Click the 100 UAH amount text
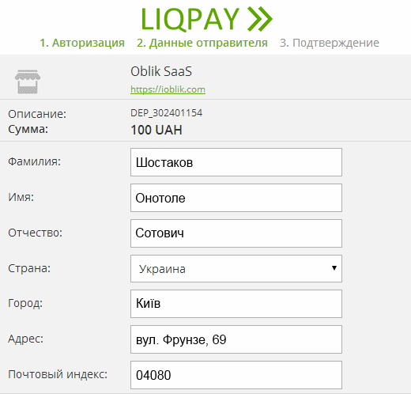 click(156, 130)
